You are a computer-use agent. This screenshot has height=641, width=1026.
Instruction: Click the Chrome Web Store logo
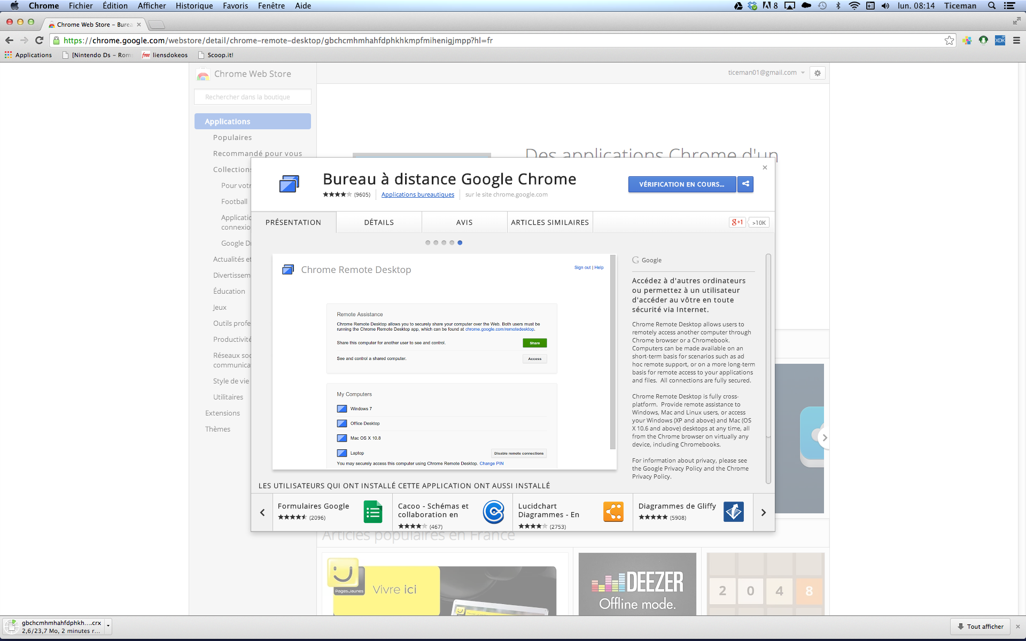pos(203,74)
